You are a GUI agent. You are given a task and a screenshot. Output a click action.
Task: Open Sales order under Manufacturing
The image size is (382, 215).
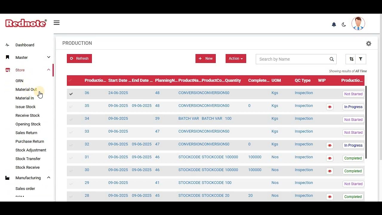click(x=25, y=189)
